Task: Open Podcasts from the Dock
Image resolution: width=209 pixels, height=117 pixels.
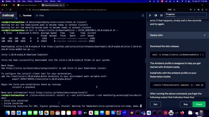Action: point(80,113)
